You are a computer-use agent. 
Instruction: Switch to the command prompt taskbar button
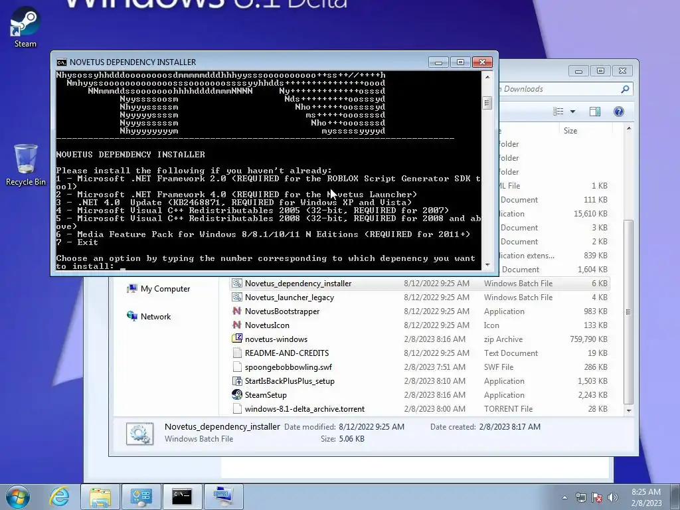[182, 497]
